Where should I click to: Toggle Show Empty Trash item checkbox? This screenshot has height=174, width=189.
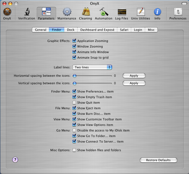coord(74,97)
